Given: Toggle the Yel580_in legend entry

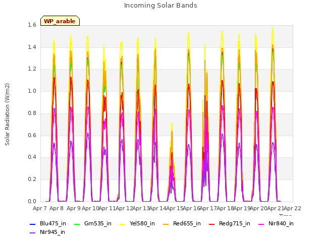Looking at the screenshot, I should tap(137, 223).
